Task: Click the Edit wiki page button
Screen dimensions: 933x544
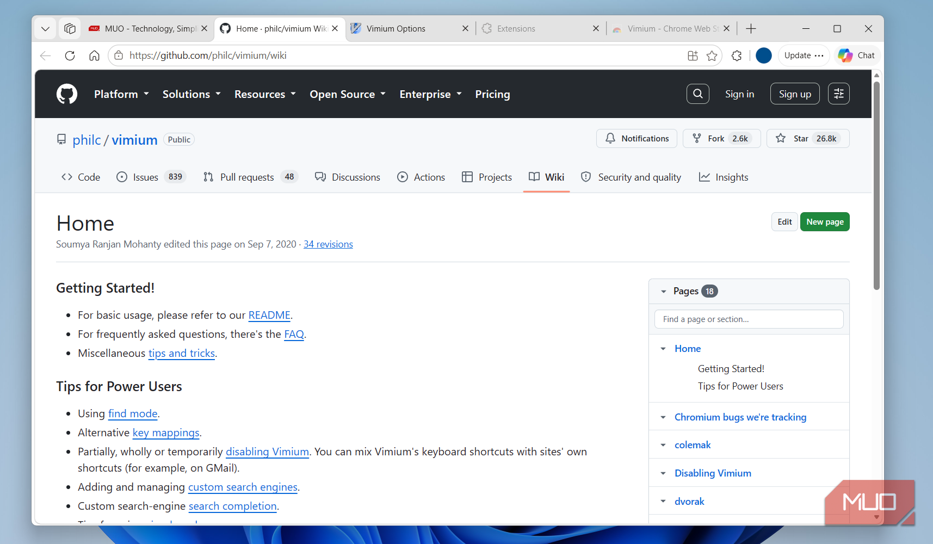Action: click(x=784, y=222)
